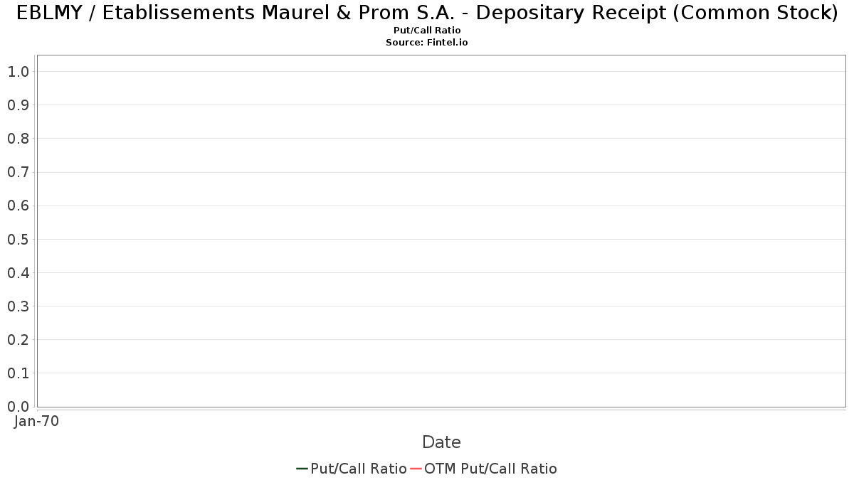Select the 0.7 y-axis tick label
The image size is (854, 480).
18,172
